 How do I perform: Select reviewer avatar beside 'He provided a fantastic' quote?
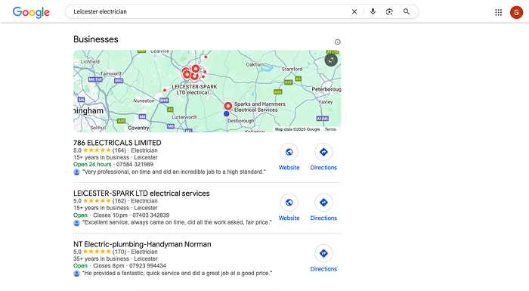tap(76, 274)
